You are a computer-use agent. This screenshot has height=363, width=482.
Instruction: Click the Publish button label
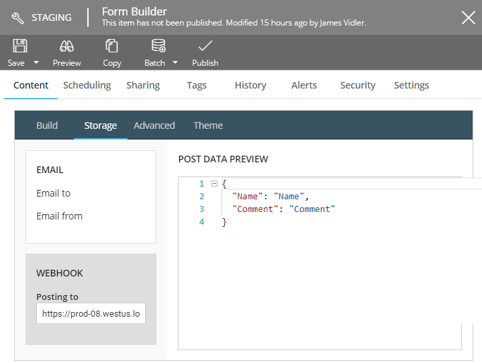click(205, 62)
